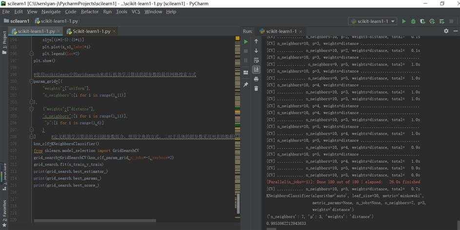Close the scikit-learn1-1 Run tab

coord(300,31)
